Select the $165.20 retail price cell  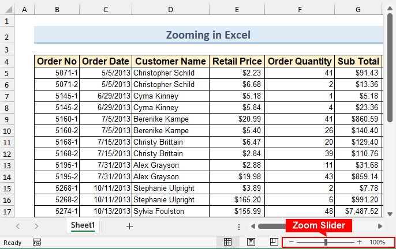(x=237, y=199)
